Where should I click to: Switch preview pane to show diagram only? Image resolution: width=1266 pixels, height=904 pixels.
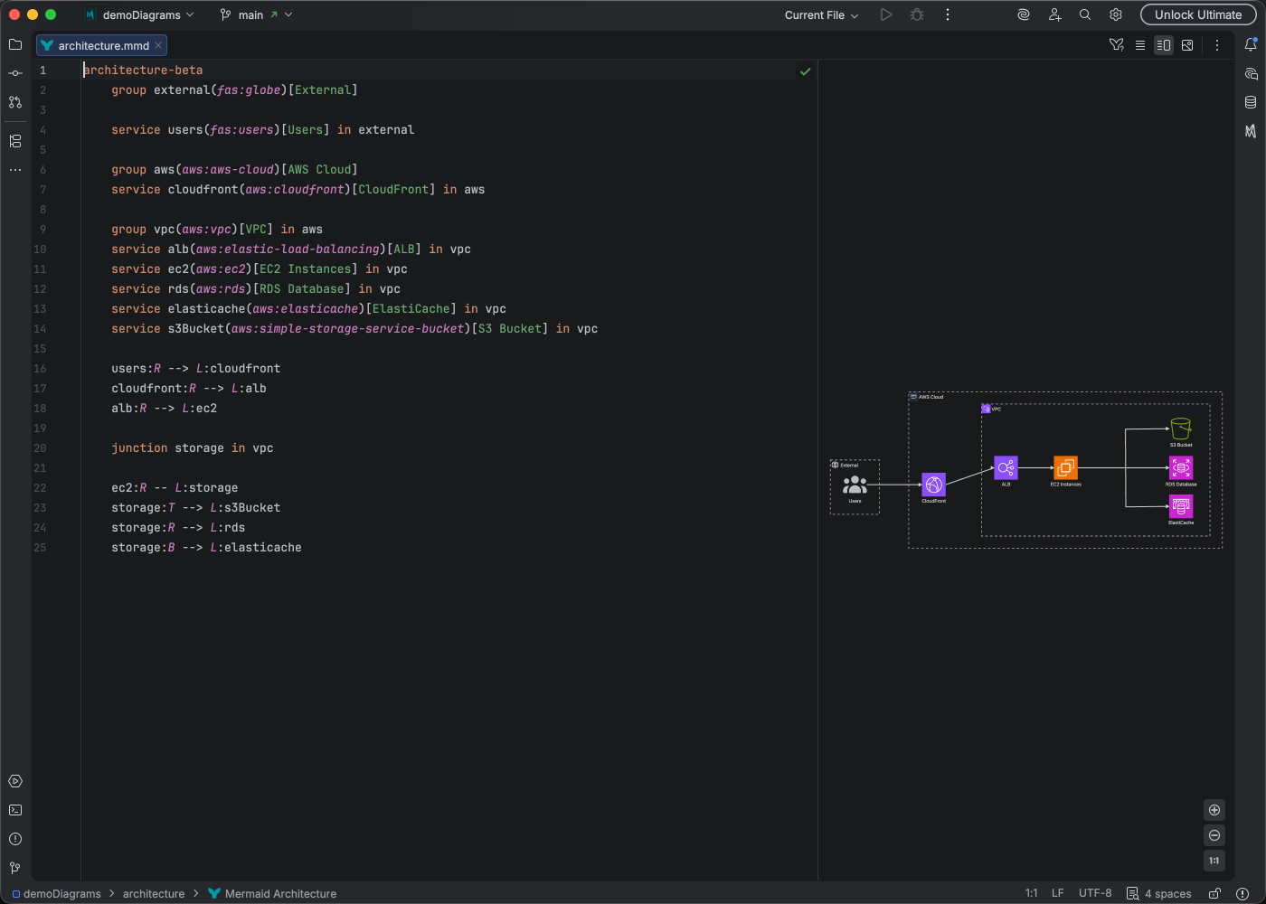(1187, 44)
